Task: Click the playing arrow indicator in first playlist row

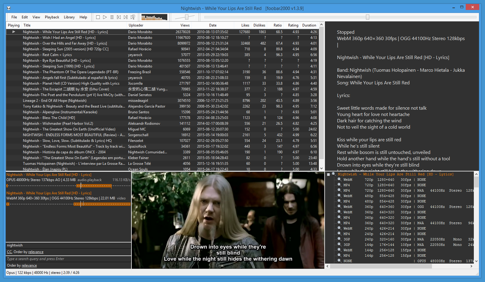Action: coord(14,32)
